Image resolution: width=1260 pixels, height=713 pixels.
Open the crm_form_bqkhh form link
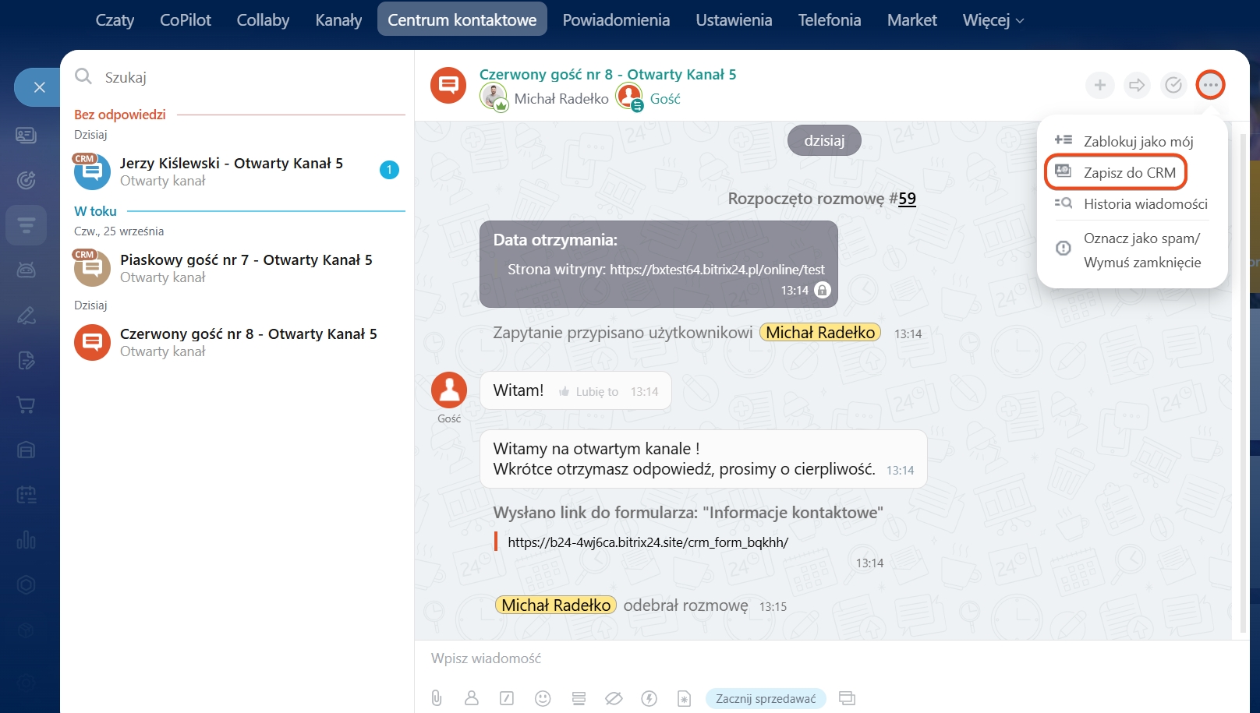(647, 542)
